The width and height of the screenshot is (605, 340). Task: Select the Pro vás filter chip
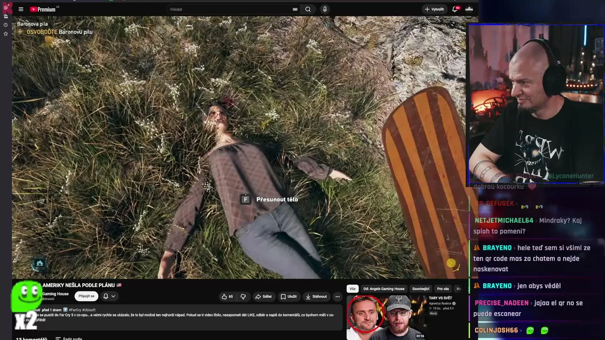tap(443, 289)
